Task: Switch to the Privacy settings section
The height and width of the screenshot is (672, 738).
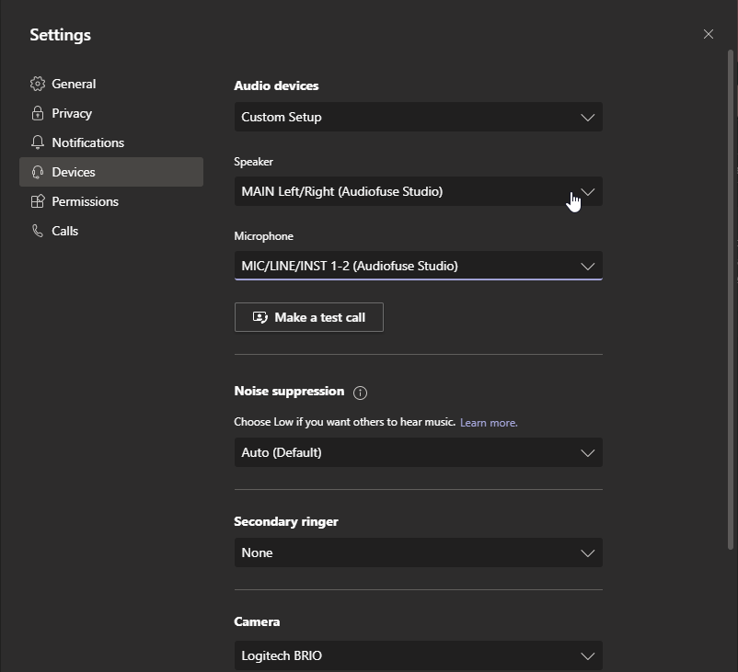Action: tap(72, 113)
